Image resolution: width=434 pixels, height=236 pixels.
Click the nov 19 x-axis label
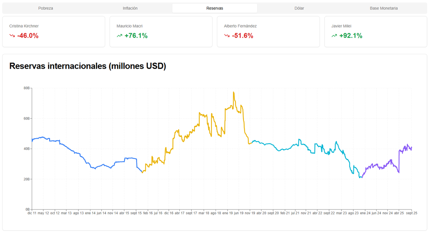pos(250,213)
